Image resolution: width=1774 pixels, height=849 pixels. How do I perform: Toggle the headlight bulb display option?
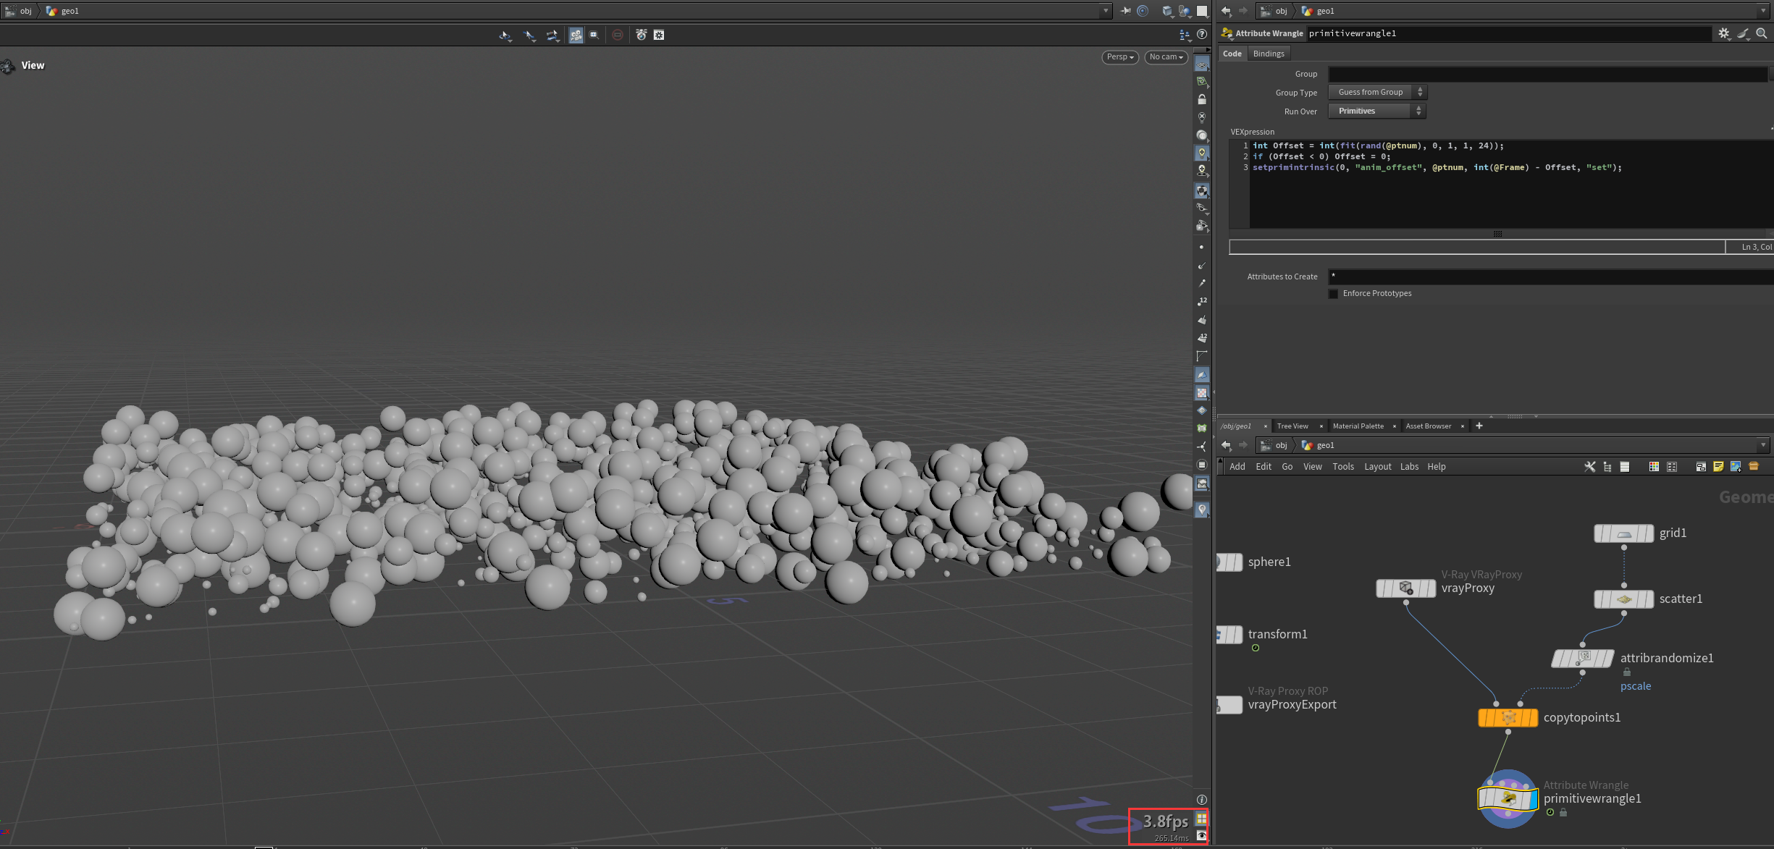1202,153
